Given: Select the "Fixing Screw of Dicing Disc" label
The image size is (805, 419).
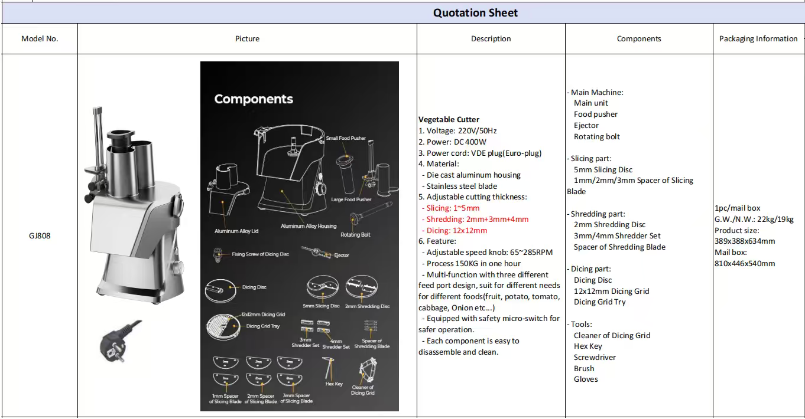Looking at the screenshot, I should click(260, 254).
